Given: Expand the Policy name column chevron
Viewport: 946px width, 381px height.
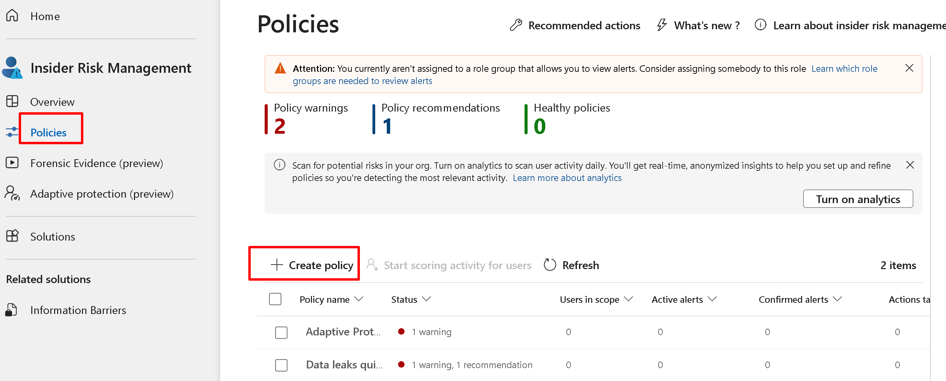Looking at the screenshot, I should (359, 299).
